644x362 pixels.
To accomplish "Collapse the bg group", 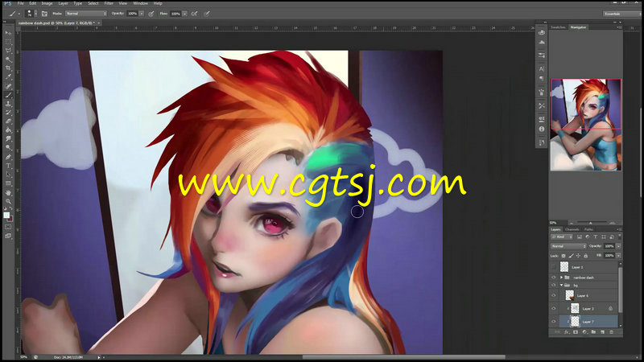I will (561, 286).
